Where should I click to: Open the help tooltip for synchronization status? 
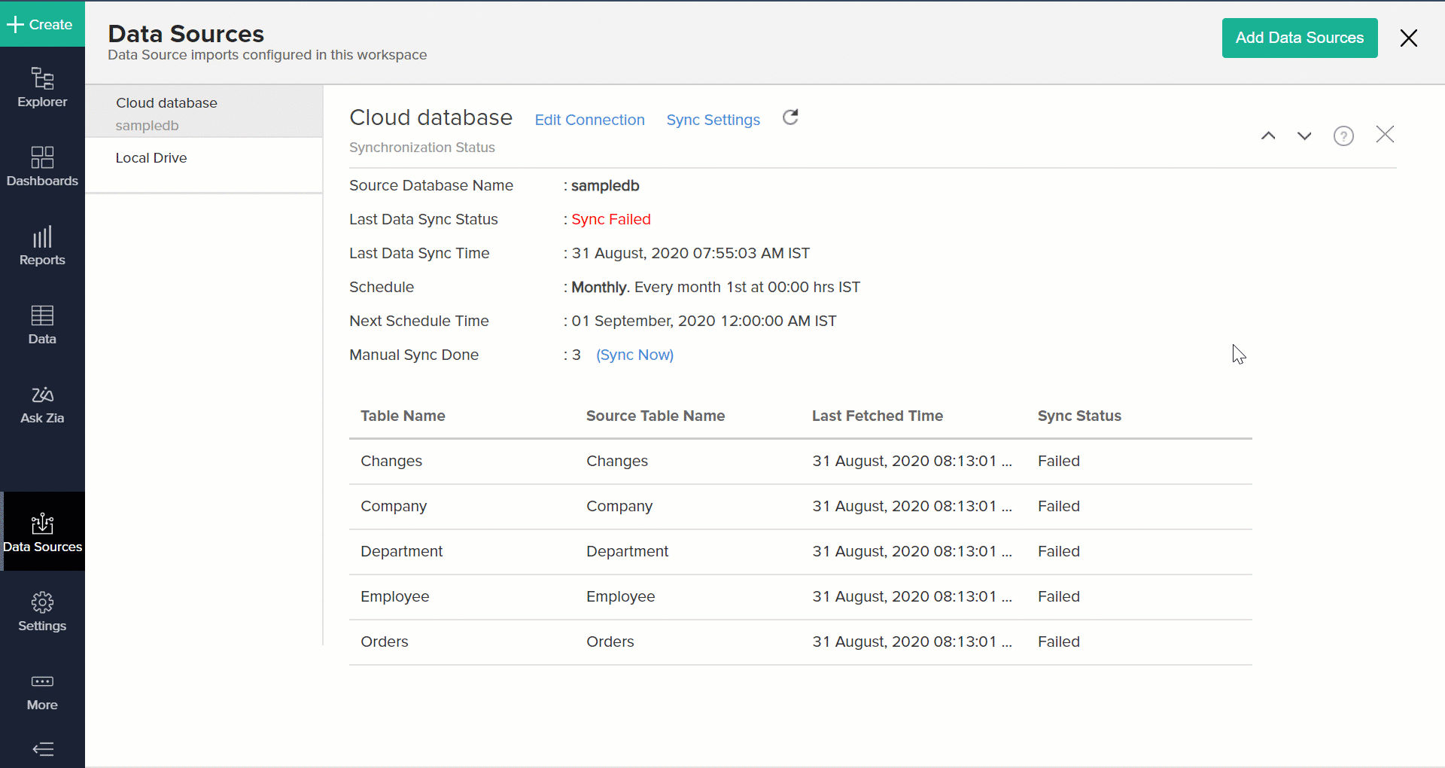pyautogui.click(x=1344, y=136)
